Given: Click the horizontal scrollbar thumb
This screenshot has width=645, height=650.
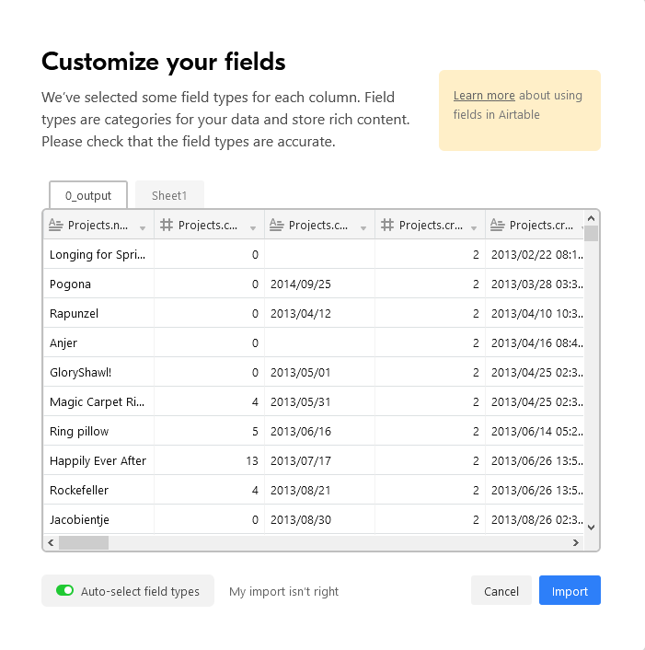Looking at the screenshot, I should click(x=84, y=542).
